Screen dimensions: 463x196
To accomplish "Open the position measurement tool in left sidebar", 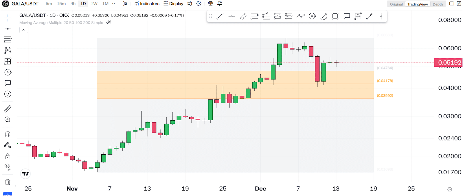I will 8,61.
